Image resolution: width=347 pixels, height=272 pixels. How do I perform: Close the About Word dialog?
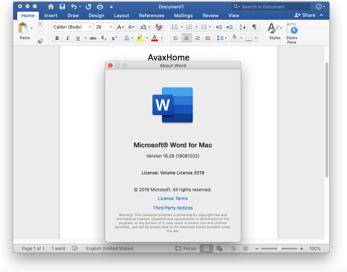[x=110, y=65]
